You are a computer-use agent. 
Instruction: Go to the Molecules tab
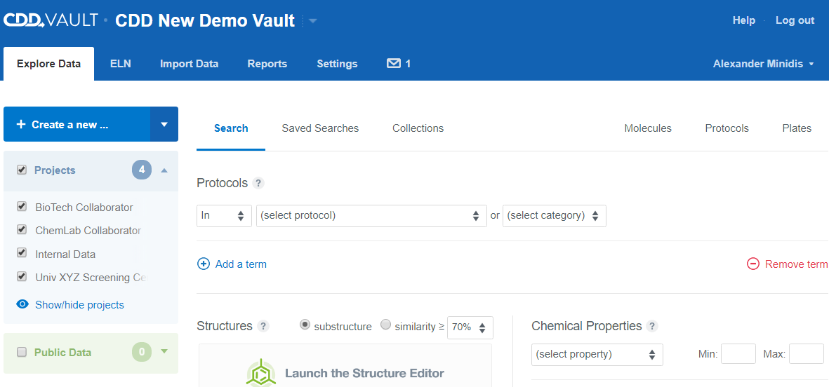pyautogui.click(x=648, y=128)
